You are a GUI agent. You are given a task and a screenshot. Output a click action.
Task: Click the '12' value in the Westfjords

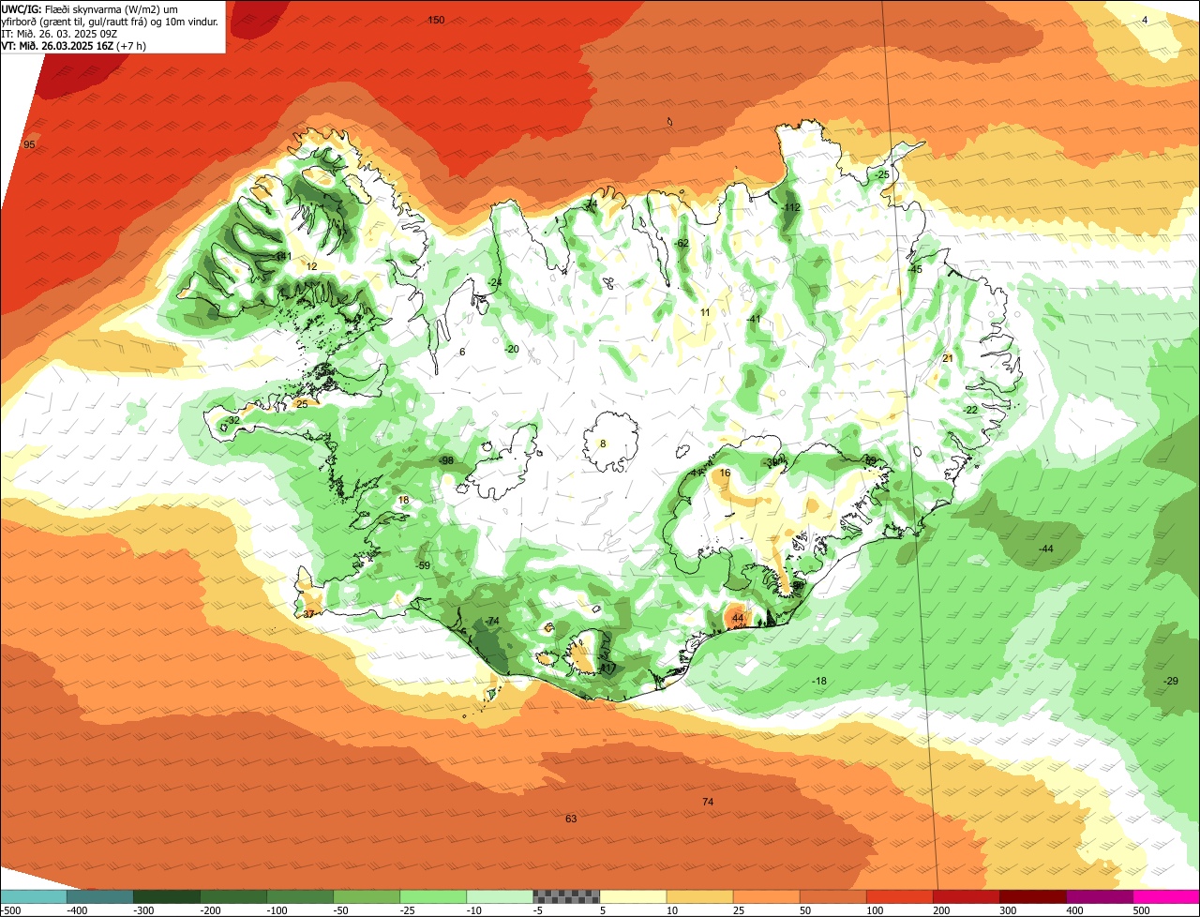point(312,266)
